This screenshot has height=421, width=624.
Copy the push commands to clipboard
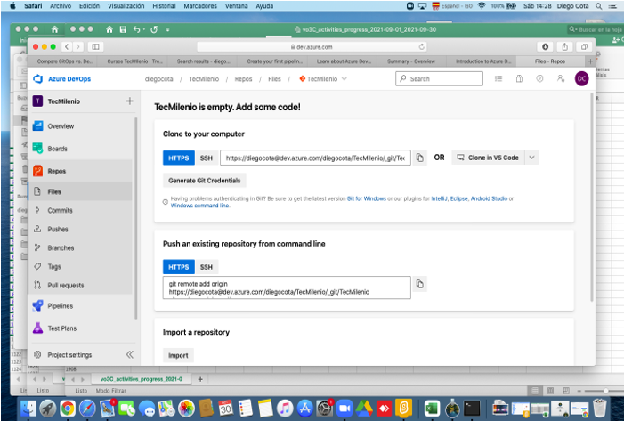click(420, 284)
